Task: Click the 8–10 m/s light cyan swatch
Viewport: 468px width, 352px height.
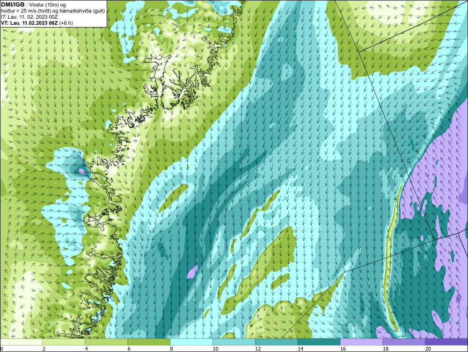Action: point(191,342)
